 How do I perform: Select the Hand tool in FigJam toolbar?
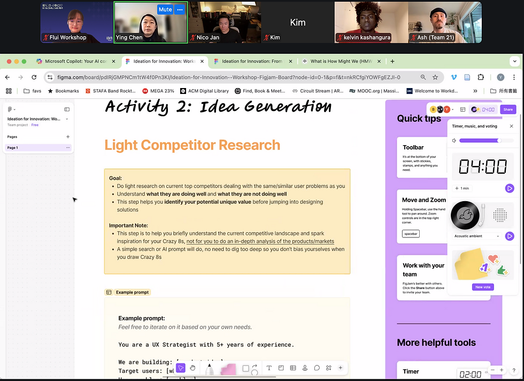(193, 368)
